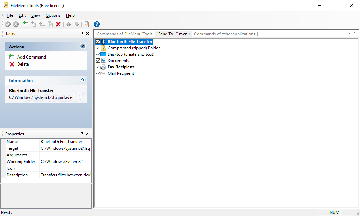
Task: Switch to the Commands of other applications tab
Action: coord(225,34)
